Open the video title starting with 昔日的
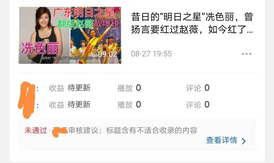This screenshot has height=163, width=274. (192, 23)
